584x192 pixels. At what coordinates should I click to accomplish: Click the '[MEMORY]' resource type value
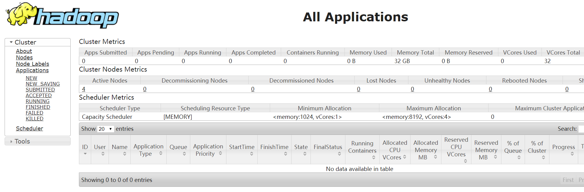(178, 117)
